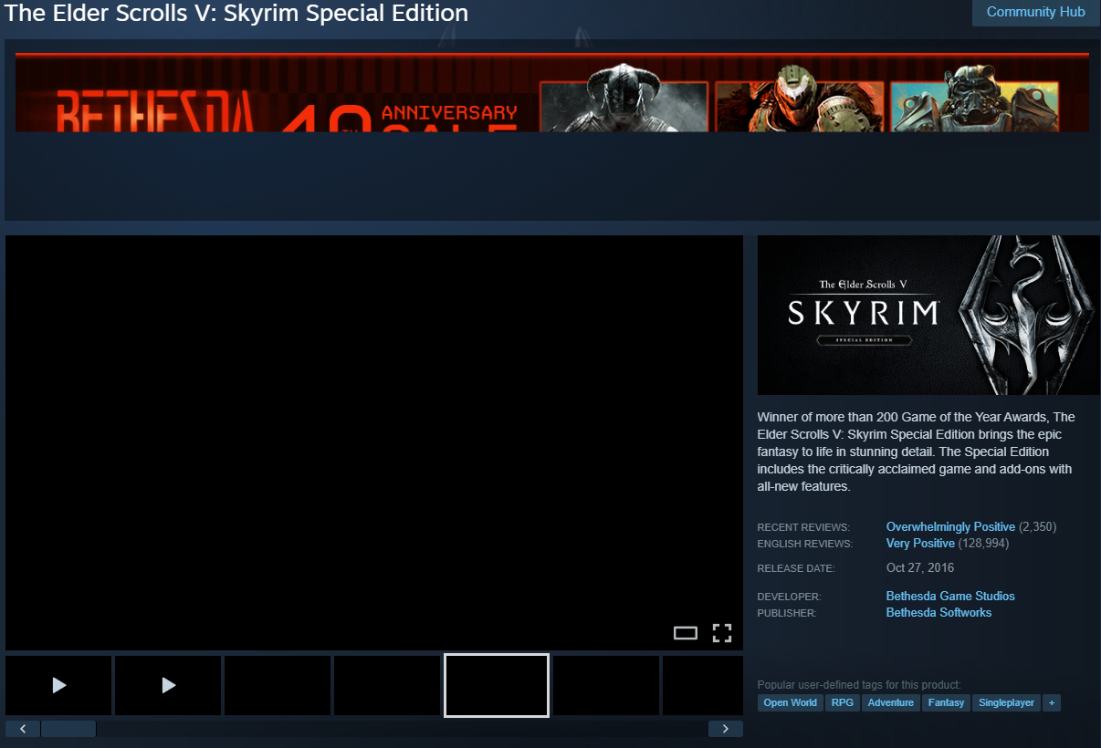The width and height of the screenshot is (1101, 748).
Task: Open publisher Bethesda Softworks page
Action: [938, 613]
